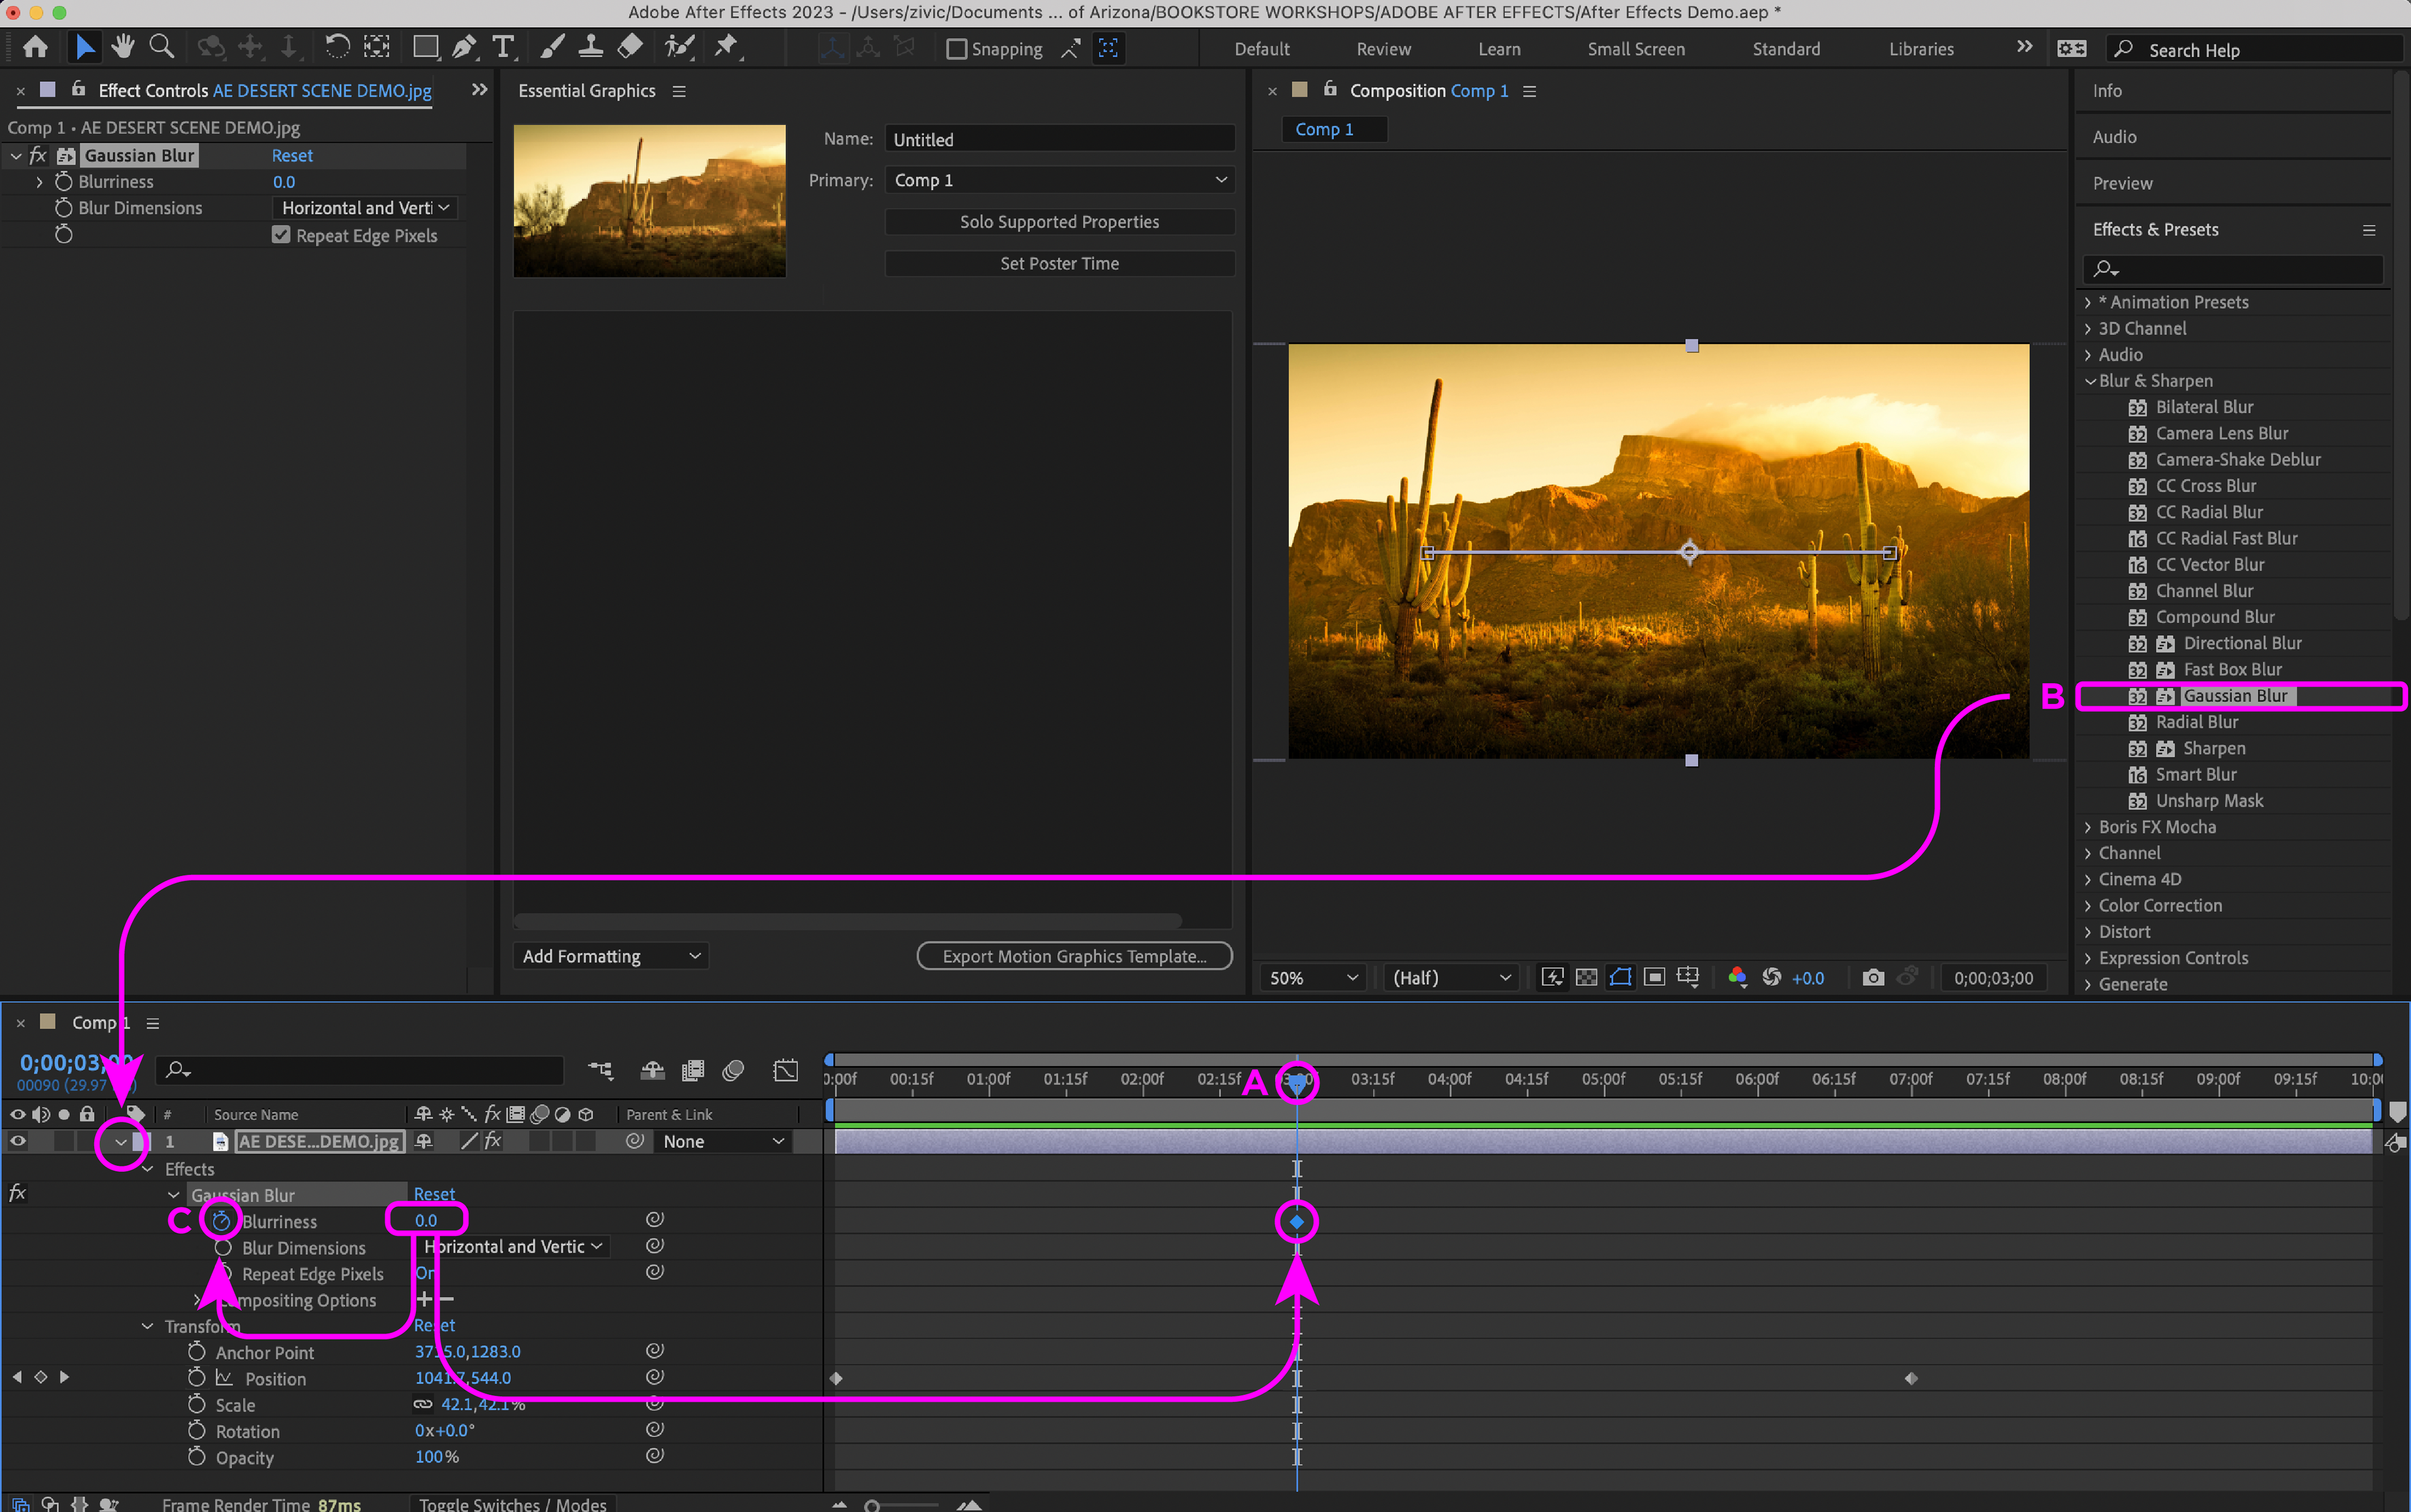This screenshot has width=2411, height=1512.
Task: Select the Zoom magnifier tool
Action: pyautogui.click(x=161, y=47)
